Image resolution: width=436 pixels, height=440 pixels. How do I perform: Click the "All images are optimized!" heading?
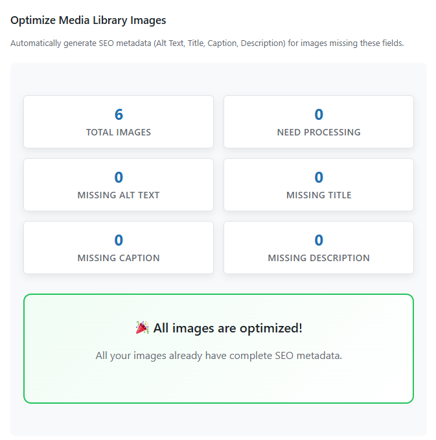(227, 328)
